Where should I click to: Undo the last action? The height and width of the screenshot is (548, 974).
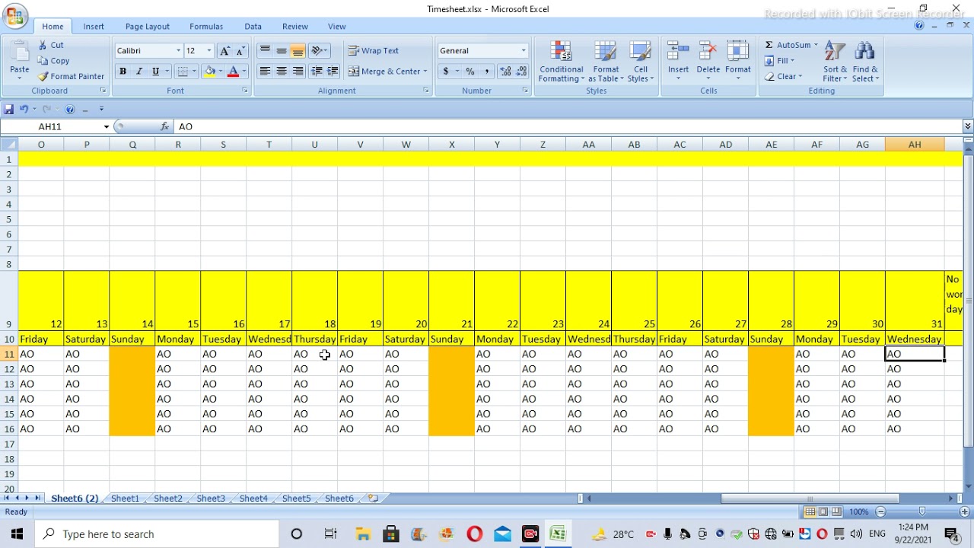point(24,109)
